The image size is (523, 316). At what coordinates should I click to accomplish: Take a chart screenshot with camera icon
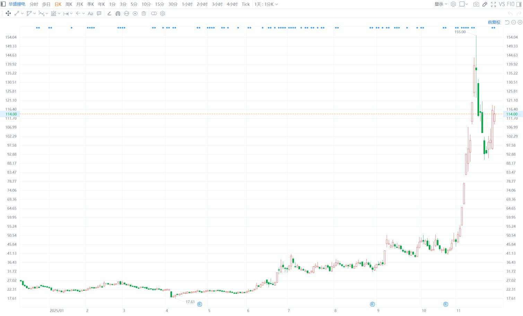(476, 4)
